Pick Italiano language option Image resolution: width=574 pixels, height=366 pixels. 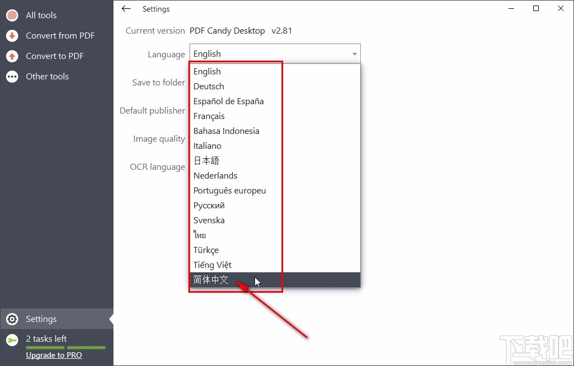pos(275,146)
